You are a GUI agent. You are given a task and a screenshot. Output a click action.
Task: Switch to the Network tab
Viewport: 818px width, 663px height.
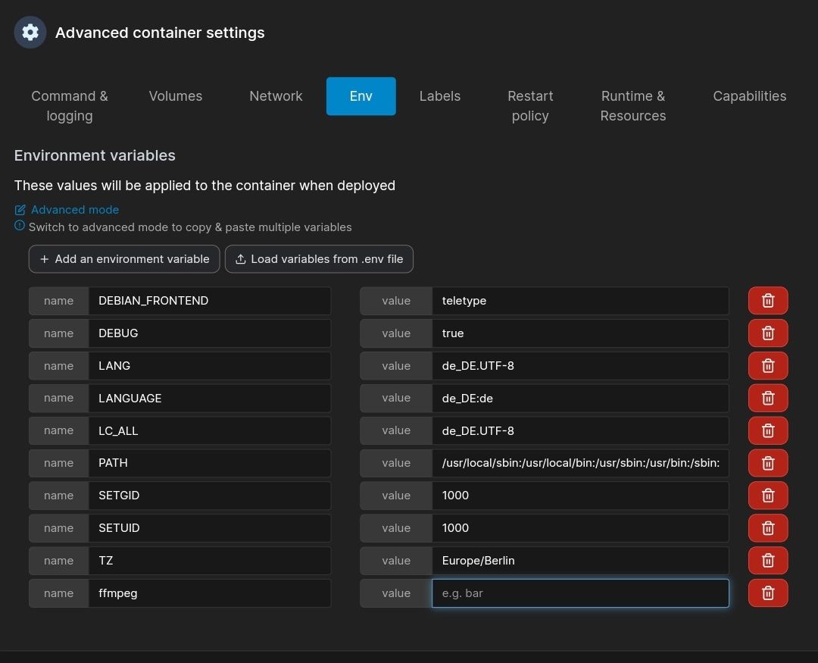point(276,96)
